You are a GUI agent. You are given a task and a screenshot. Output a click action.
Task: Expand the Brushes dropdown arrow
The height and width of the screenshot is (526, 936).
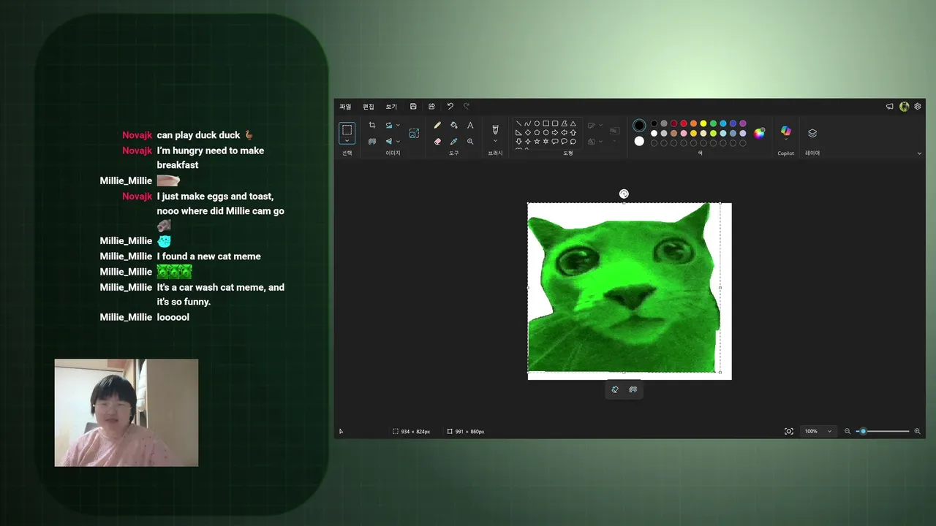click(495, 141)
